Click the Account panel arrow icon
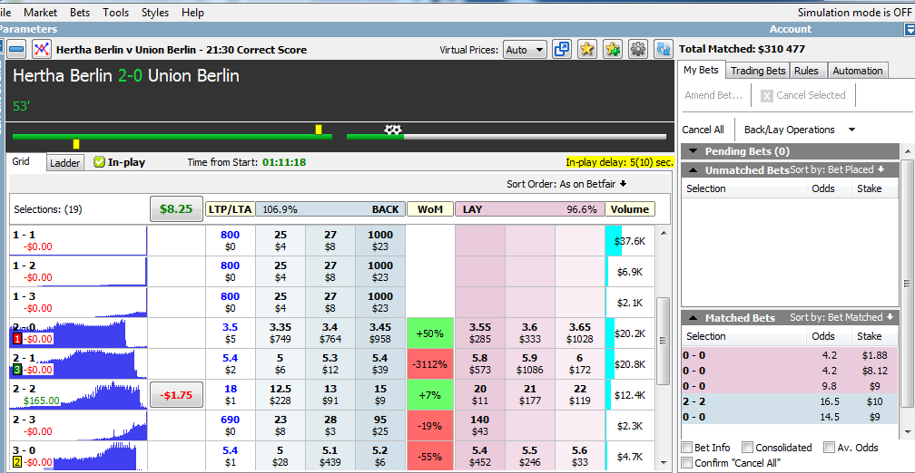Screen dimensions: 915x473 point(910,29)
